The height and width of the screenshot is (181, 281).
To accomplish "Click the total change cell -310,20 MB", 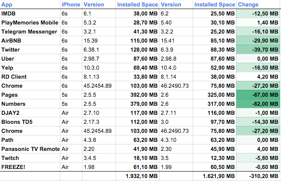I will tap(258, 176).
